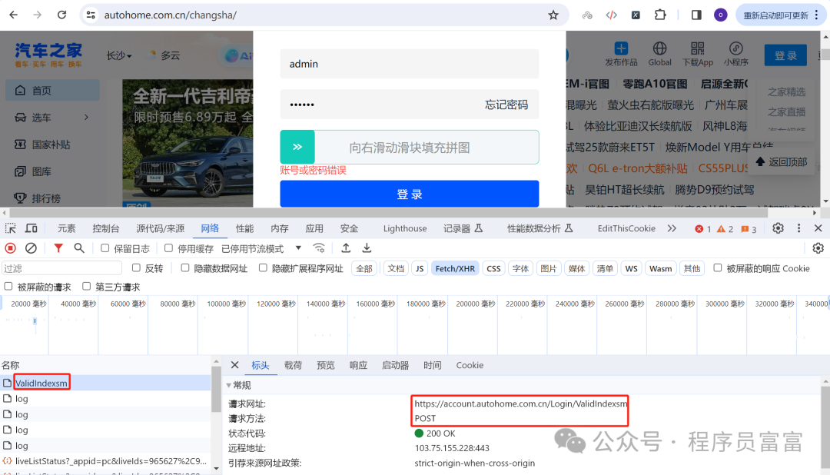Switch to the 载荷 tab

293,365
